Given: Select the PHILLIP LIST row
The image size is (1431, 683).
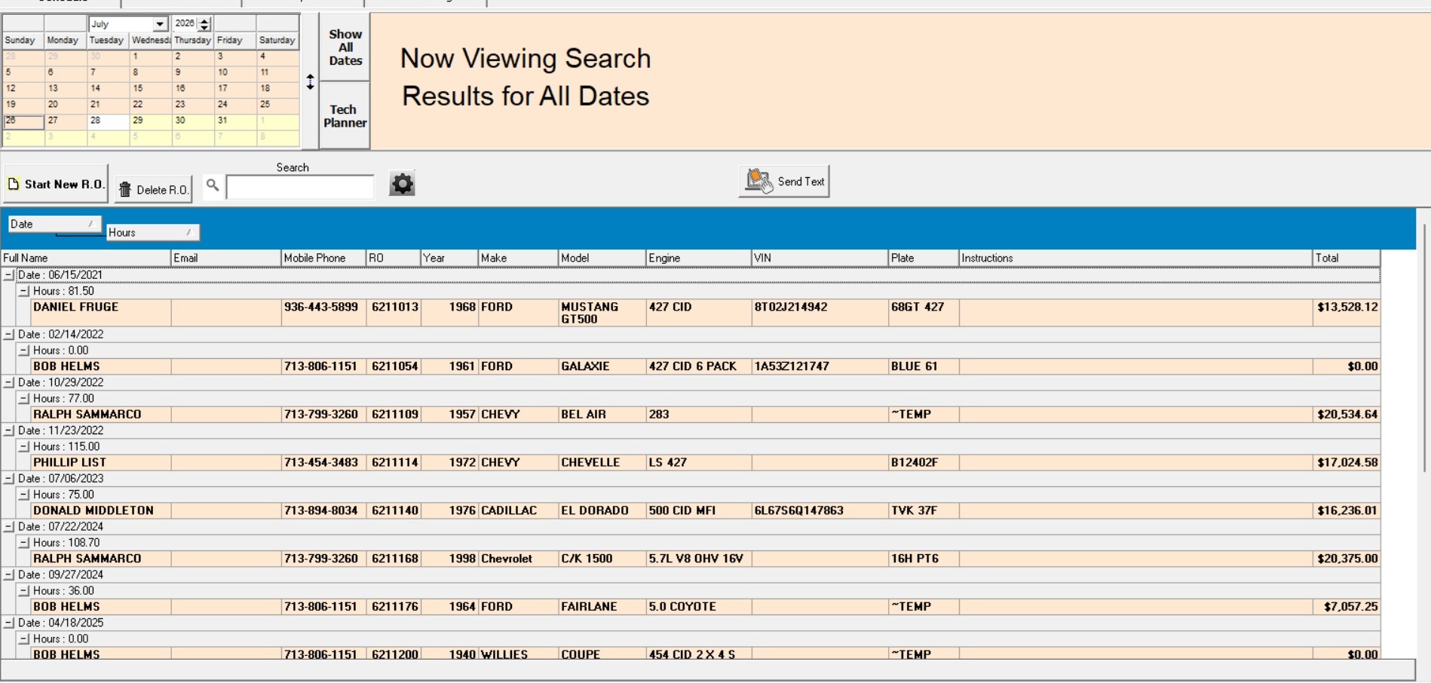Looking at the screenshot, I should coord(706,462).
